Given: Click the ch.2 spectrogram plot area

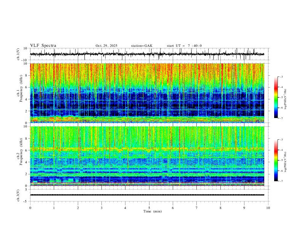Looking at the screenshot, I should coord(147,156).
